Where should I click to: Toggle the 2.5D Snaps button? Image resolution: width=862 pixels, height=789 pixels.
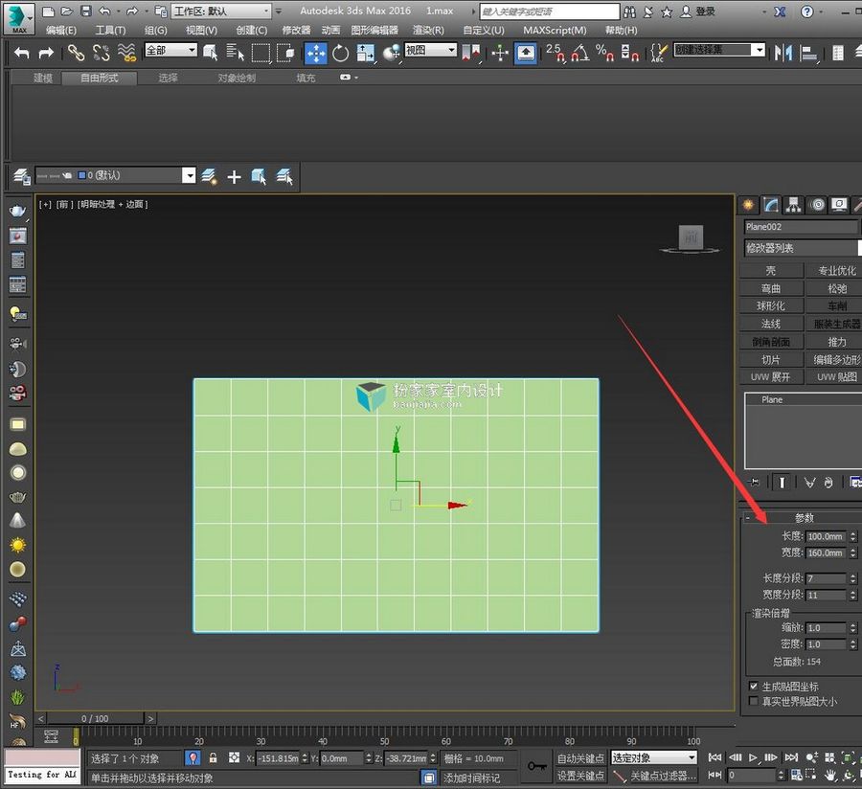(555, 54)
